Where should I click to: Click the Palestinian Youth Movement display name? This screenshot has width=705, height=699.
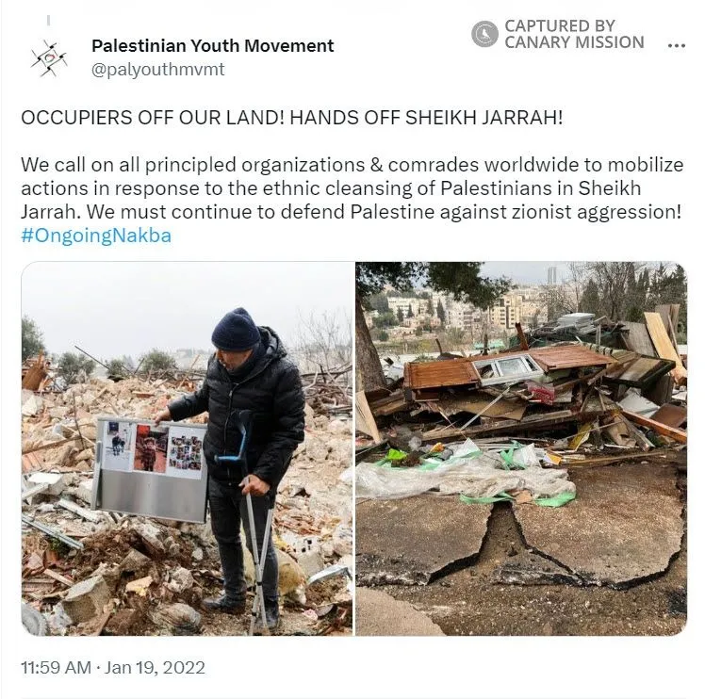(x=213, y=46)
